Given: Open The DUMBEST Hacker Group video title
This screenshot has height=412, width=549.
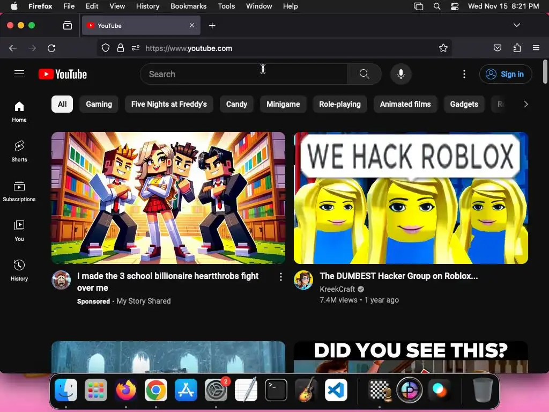Looking at the screenshot, I should [399, 276].
